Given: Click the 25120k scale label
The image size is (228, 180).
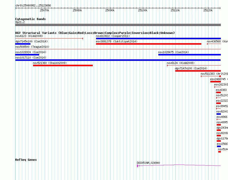Looking at the screenshot, I should [x=208, y=10].
